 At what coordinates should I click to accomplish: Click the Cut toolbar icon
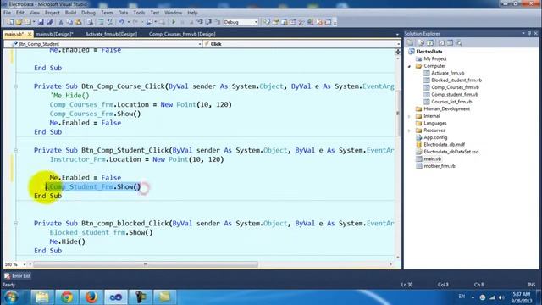(x=61, y=22)
